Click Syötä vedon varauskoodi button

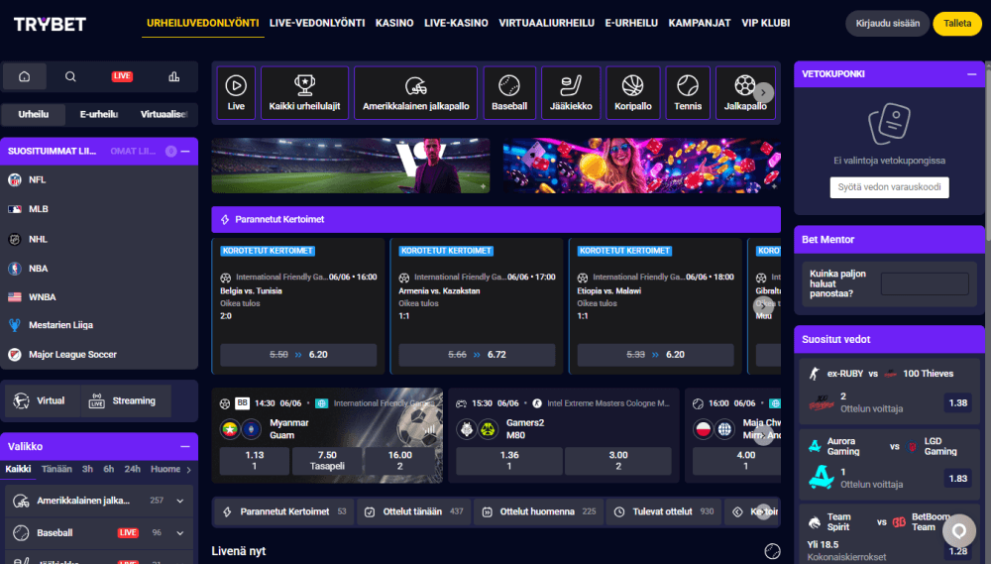(x=889, y=187)
